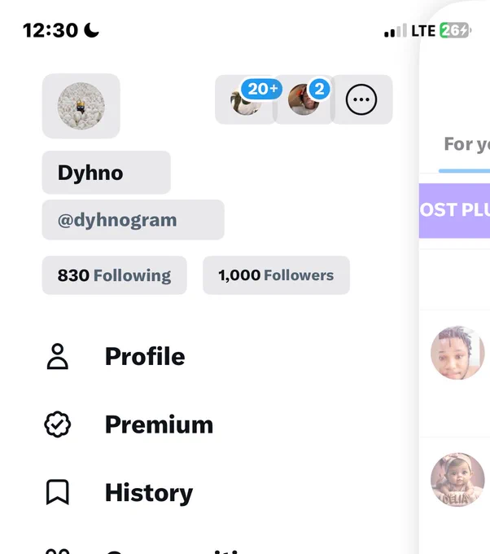Image resolution: width=490 pixels, height=554 pixels.
Task: Click the Premium verified badge icon
Action: point(58,424)
